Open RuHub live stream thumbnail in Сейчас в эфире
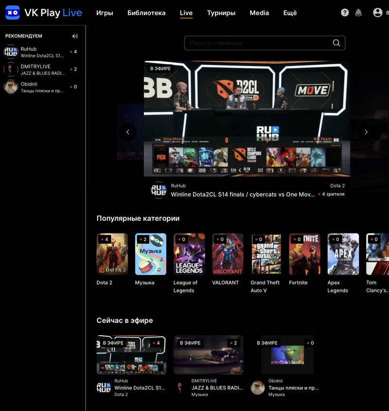The width and height of the screenshot is (389, 411). (x=131, y=355)
